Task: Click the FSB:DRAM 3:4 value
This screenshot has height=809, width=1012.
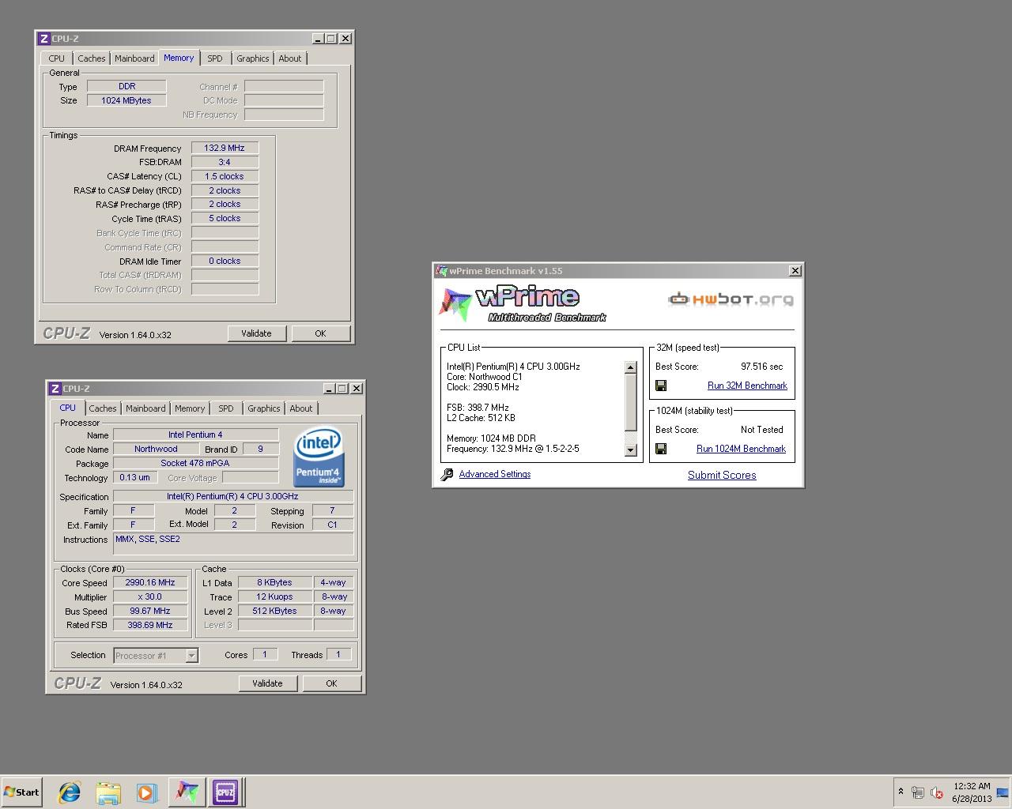Action: click(x=225, y=162)
